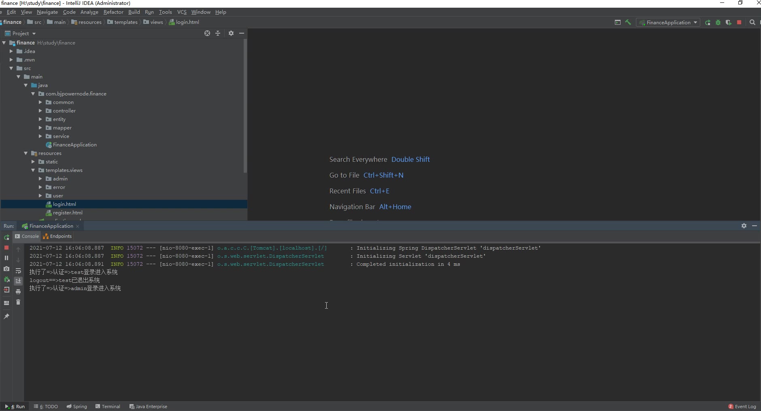Click the locate target icon in Project panel
761x411 pixels.
click(207, 33)
